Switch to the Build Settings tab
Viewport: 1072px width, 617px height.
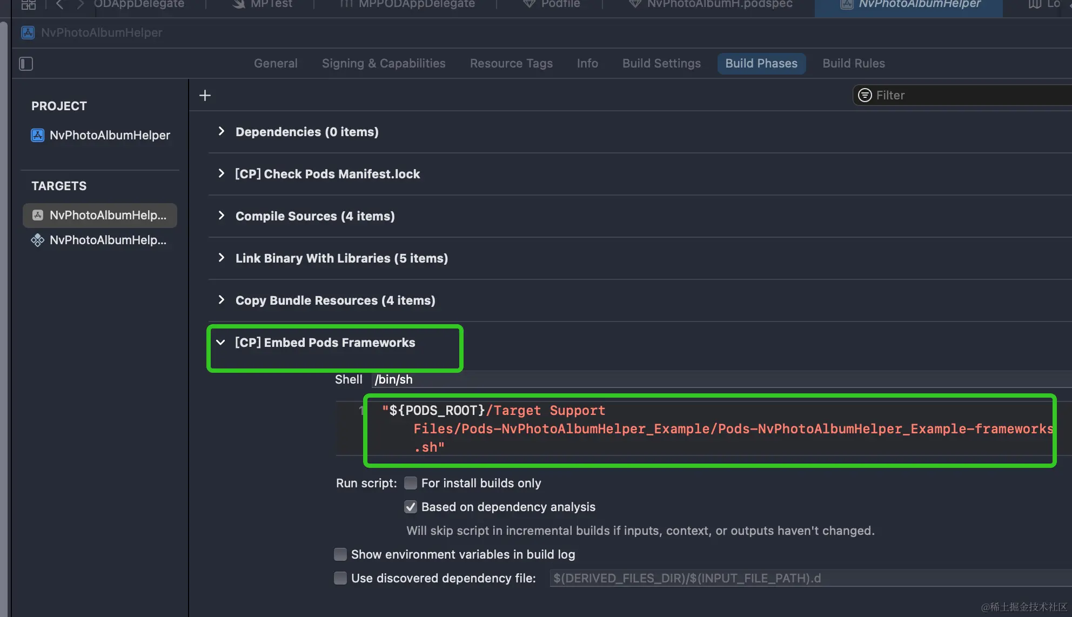pos(661,63)
